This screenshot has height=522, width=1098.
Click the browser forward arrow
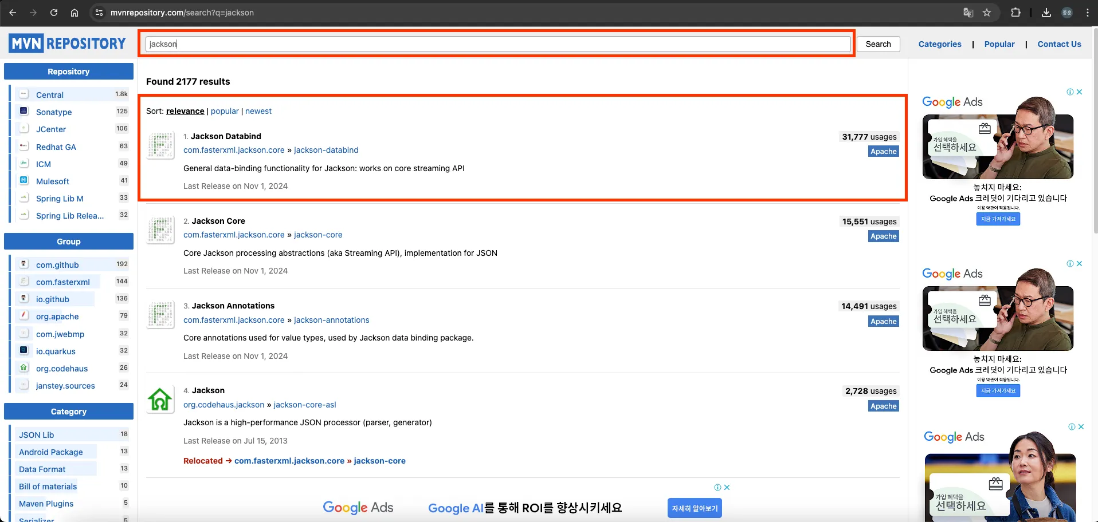pyautogui.click(x=33, y=13)
